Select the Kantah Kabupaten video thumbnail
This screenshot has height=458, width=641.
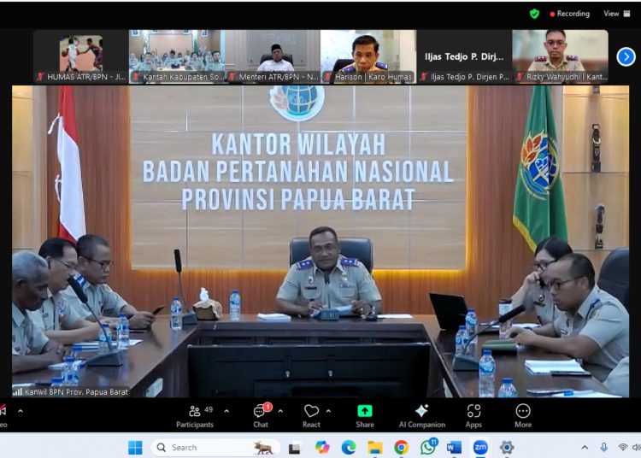177,56
